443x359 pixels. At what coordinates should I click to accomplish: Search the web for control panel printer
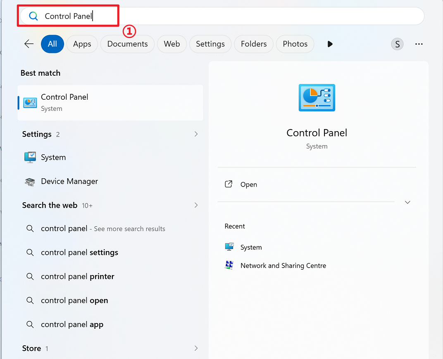tap(77, 276)
